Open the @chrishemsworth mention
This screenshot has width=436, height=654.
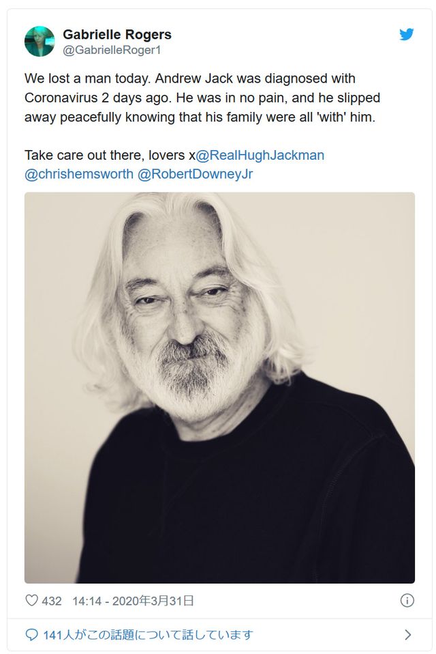pyautogui.click(x=79, y=174)
